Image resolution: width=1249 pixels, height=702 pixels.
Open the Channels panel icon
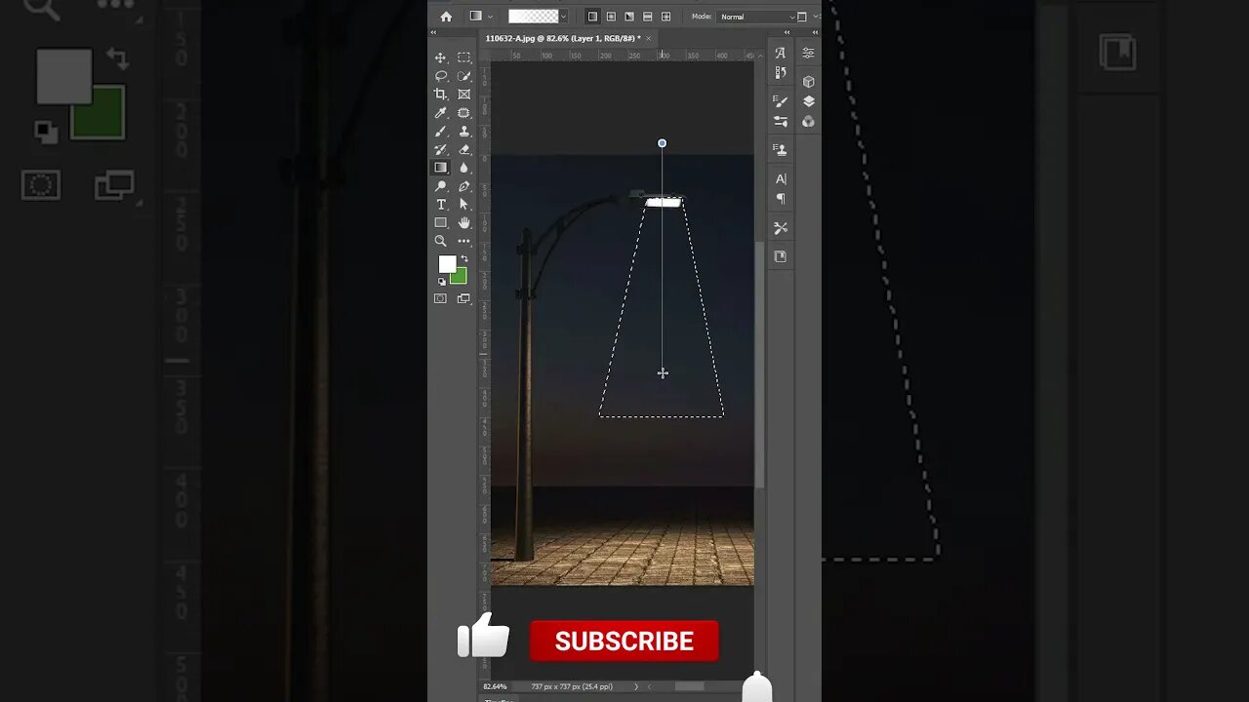point(808,122)
